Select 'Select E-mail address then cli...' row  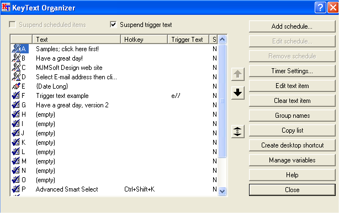(76, 77)
